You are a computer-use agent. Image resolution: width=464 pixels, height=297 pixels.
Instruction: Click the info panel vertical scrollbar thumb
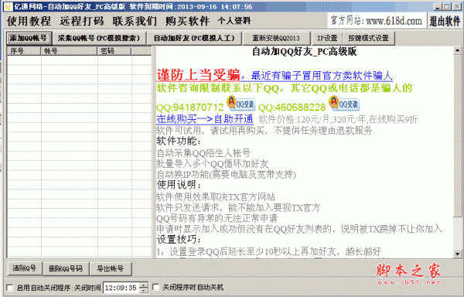click(458, 135)
